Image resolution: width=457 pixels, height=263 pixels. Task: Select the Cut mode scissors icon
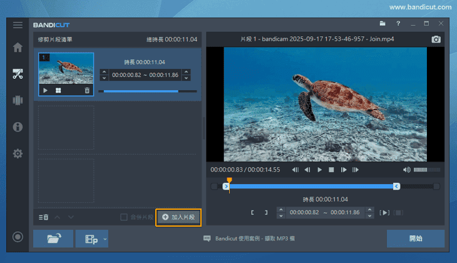coord(18,74)
